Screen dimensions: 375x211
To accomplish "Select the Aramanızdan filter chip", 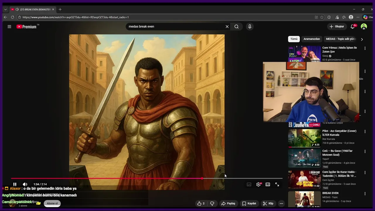I will (x=312, y=39).
